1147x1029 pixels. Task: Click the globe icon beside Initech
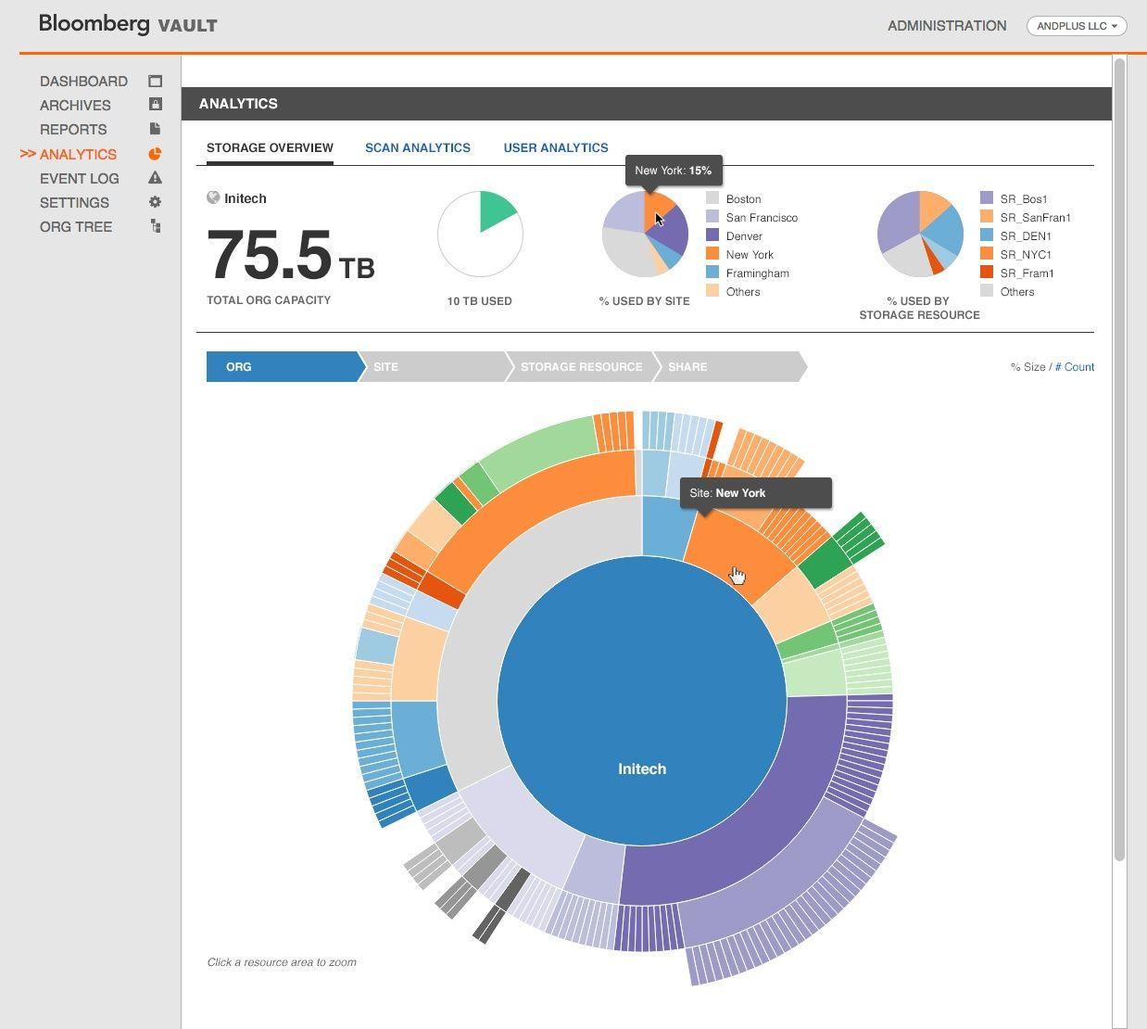click(213, 197)
